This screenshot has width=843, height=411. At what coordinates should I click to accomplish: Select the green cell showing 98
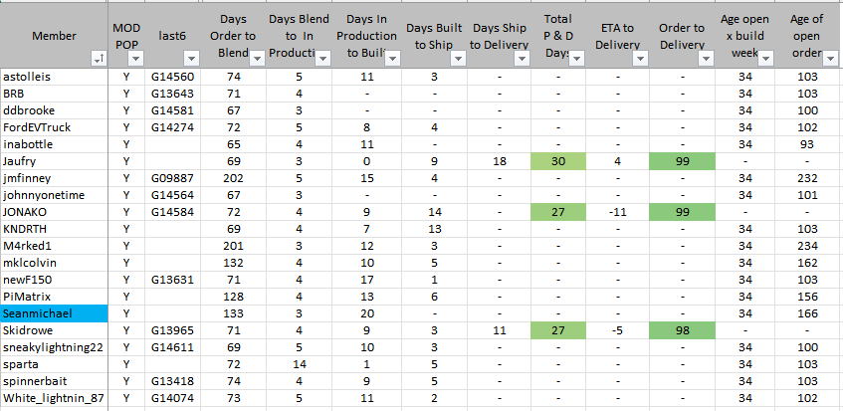(683, 330)
